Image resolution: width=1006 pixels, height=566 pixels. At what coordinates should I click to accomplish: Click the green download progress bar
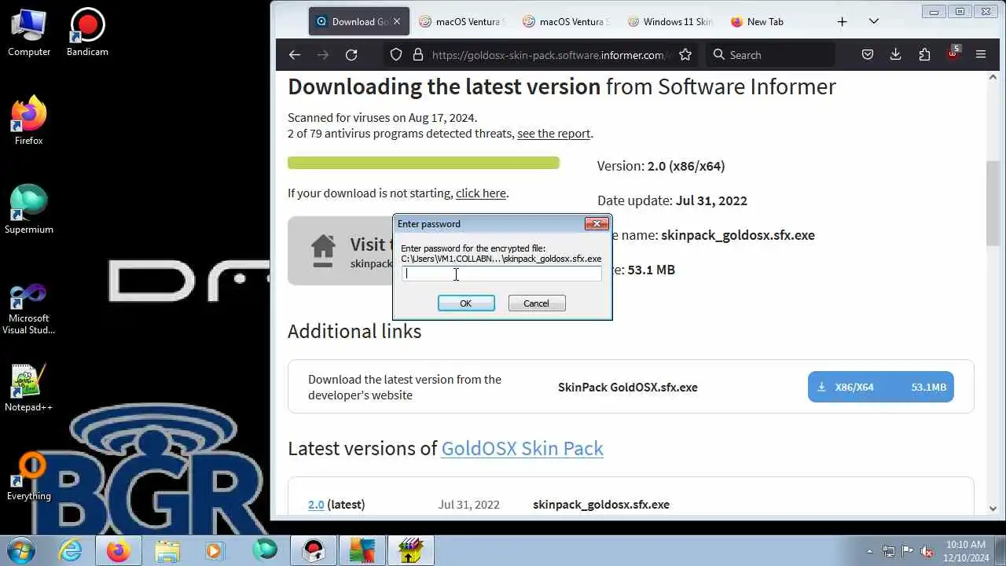pos(424,163)
